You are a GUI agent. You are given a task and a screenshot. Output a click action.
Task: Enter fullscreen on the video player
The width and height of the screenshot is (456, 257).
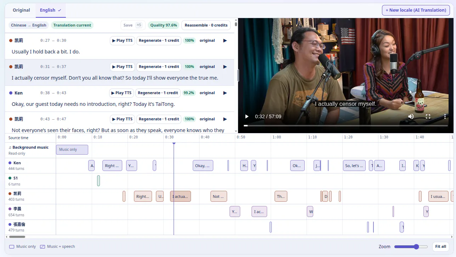pos(428,116)
